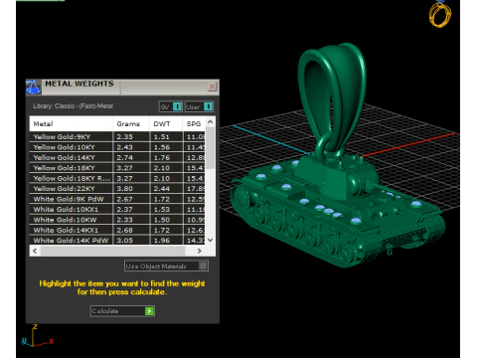Select the White Gold:14KX1 row

pos(117,230)
